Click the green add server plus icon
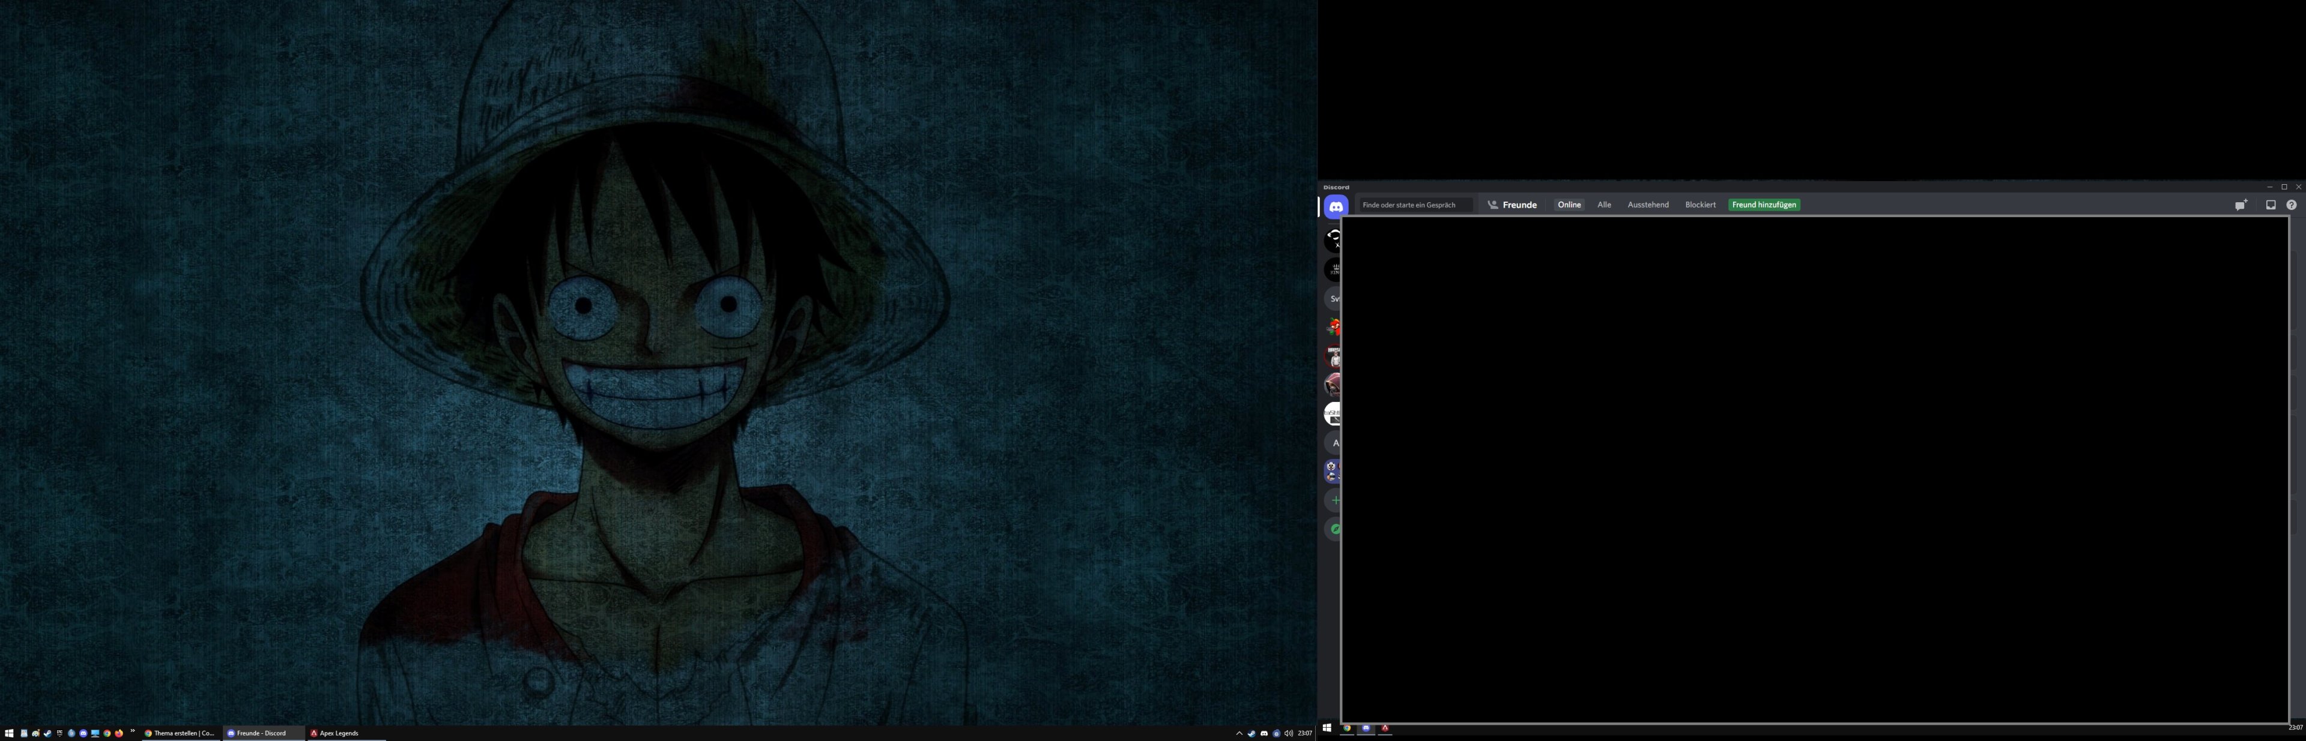This screenshot has width=2306, height=741. pos(1336,500)
